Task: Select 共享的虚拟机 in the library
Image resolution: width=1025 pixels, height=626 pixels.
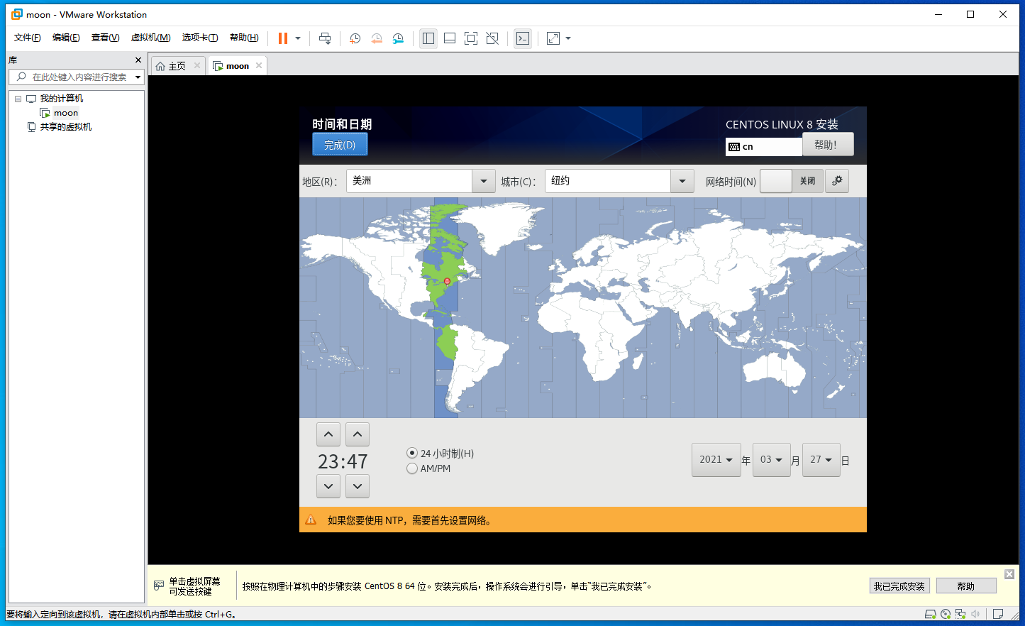Action: pos(66,127)
